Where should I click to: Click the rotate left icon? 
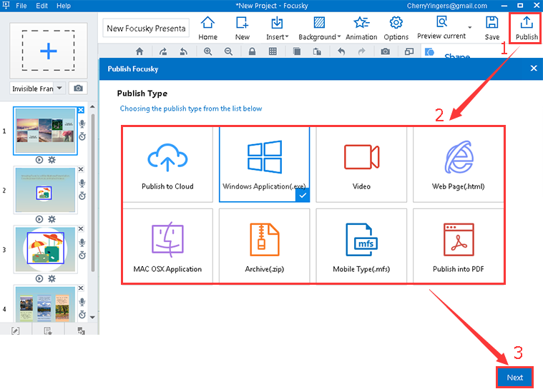click(184, 51)
